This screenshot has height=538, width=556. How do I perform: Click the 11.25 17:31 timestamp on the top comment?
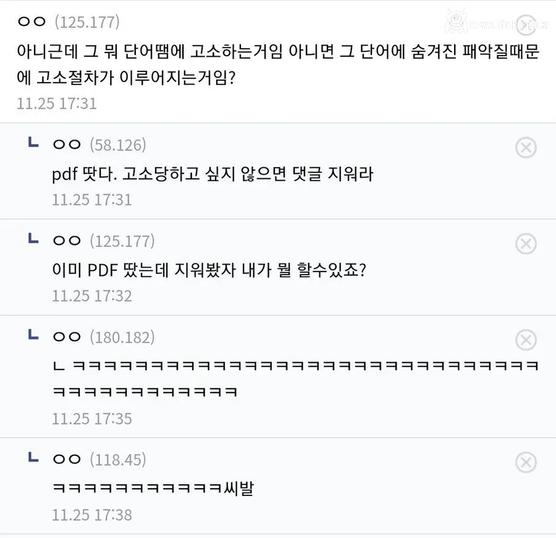pyautogui.click(x=56, y=103)
